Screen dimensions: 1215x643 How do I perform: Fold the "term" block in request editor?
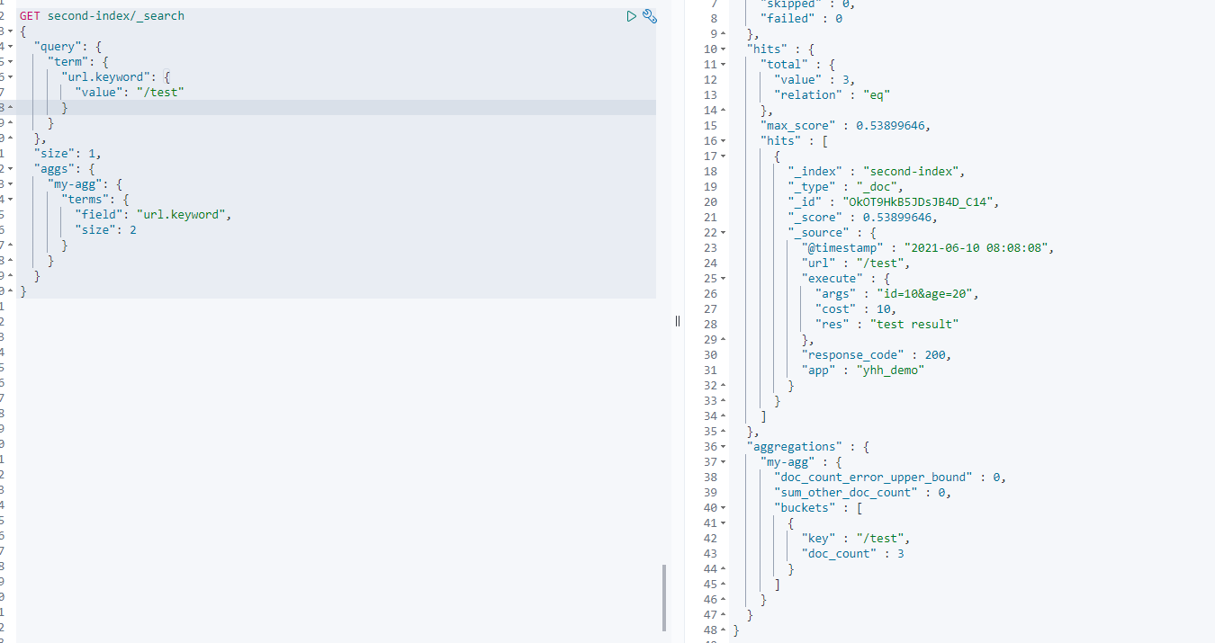(10, 61)
